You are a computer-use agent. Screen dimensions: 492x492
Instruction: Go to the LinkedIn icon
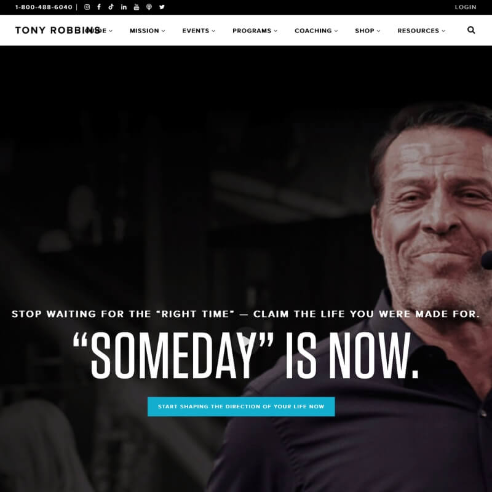(x=124, y=7)
